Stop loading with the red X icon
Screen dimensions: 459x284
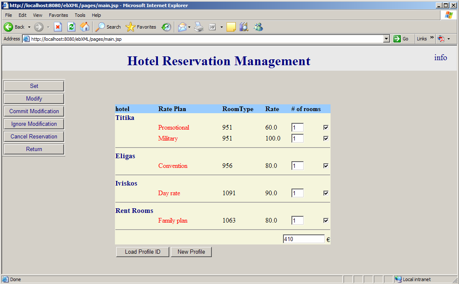tap(58, 27)
